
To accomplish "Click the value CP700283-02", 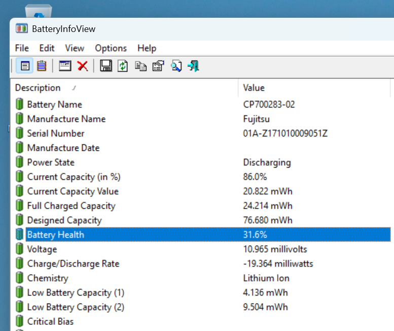I will click(269, 105).
